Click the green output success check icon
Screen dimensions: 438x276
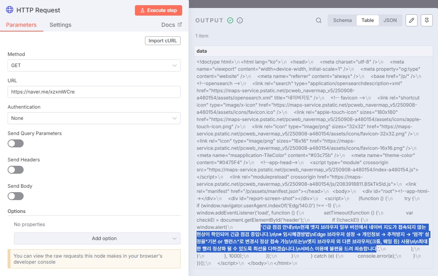pos(230,20)
